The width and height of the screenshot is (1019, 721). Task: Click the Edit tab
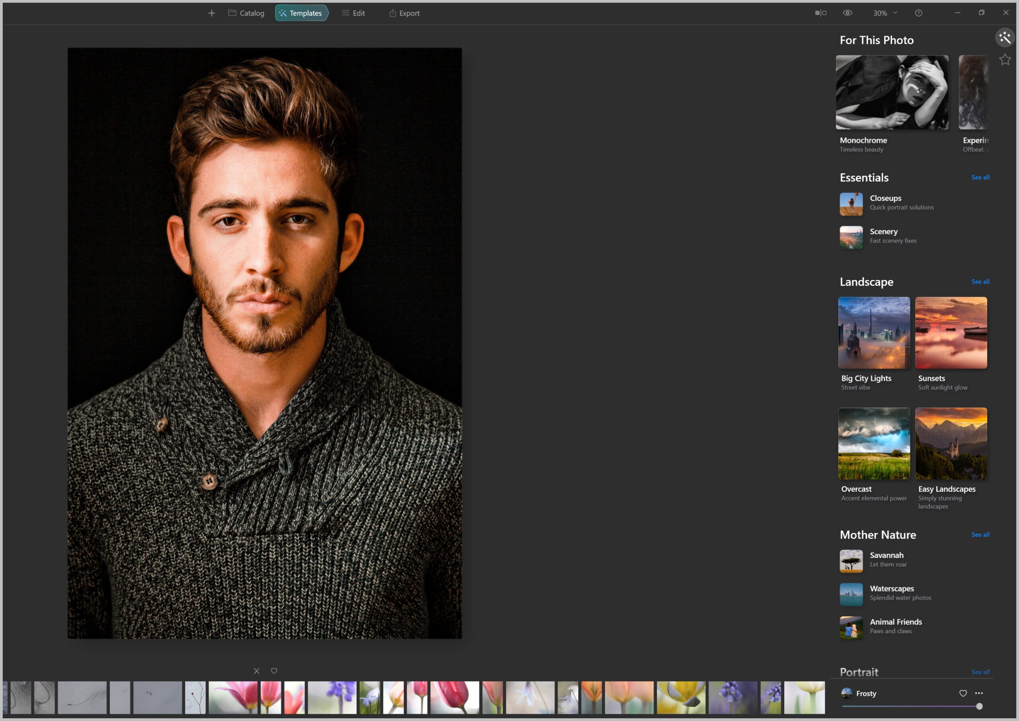tap(353, 12)
